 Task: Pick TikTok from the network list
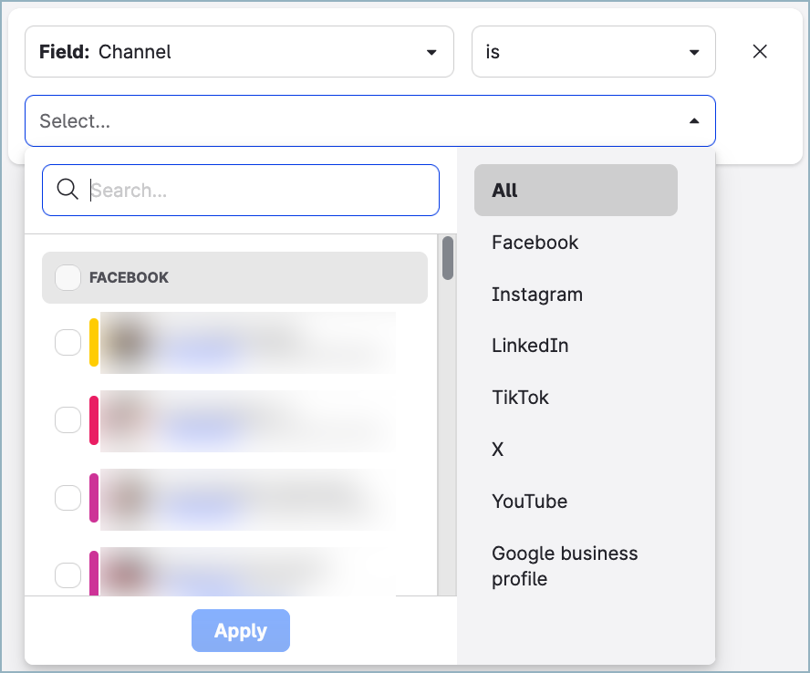tap(520, 398)
